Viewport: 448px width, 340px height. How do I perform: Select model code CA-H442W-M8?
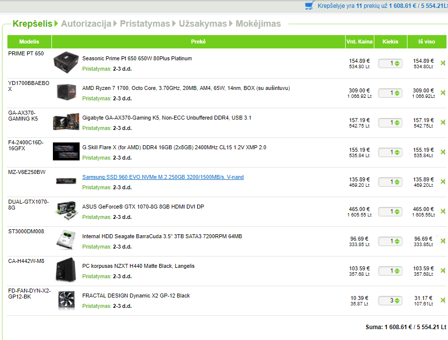pyautogui.click(x=26, y=261)
